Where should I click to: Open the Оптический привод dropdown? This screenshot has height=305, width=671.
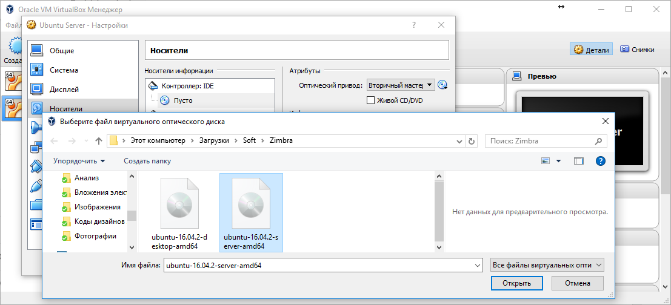tap(401, 85)
